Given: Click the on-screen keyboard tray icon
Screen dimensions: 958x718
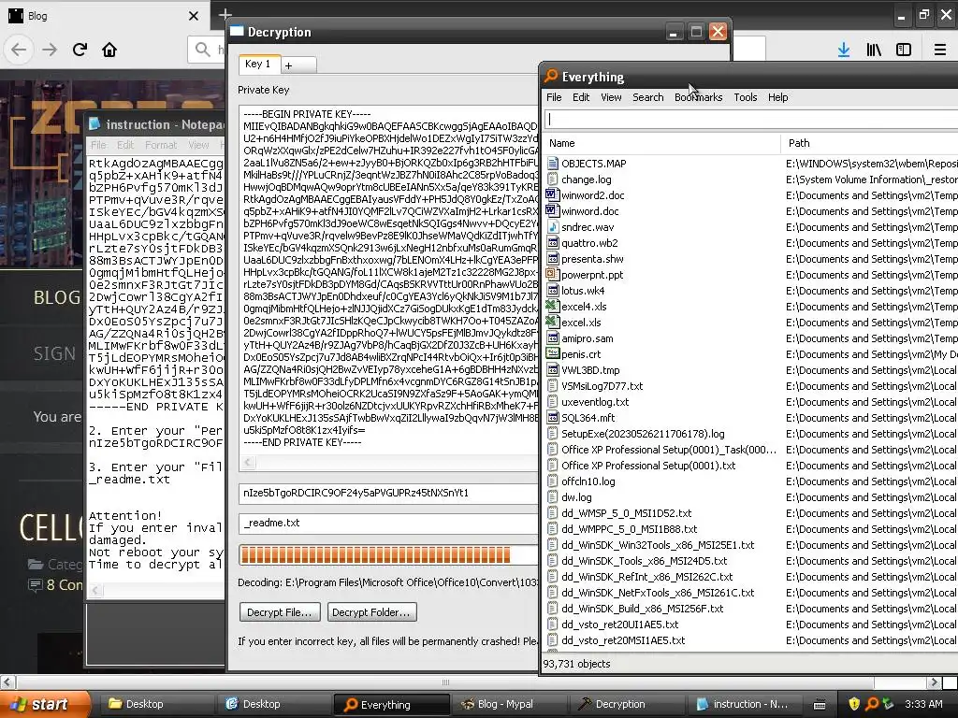Looking at the screenshot, I should tap(820, 705).
